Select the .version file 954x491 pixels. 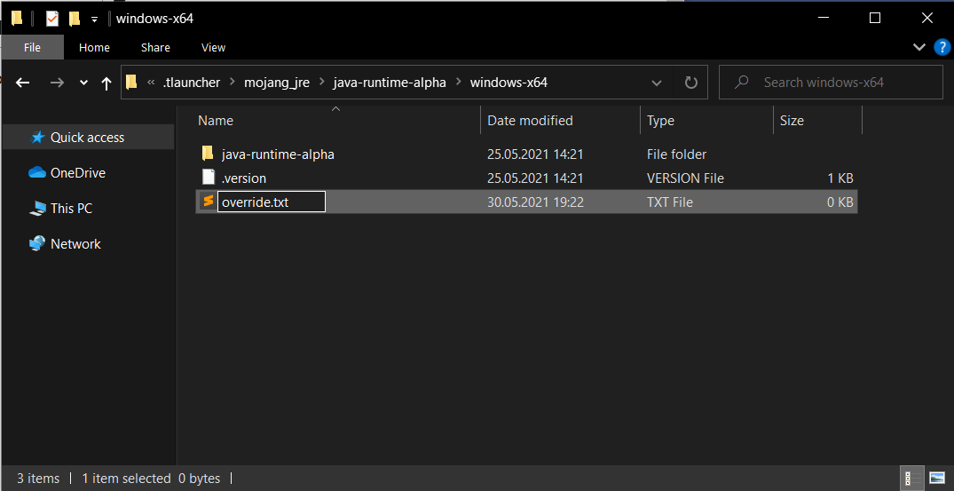(x=526, y=178)
